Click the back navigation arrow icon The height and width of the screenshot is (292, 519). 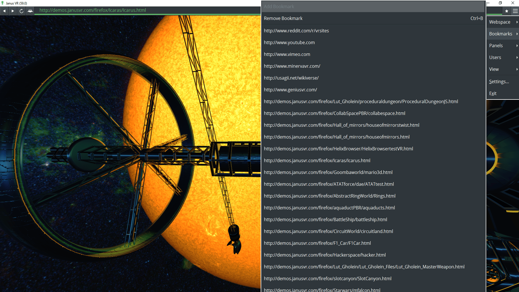pos(4,11)
